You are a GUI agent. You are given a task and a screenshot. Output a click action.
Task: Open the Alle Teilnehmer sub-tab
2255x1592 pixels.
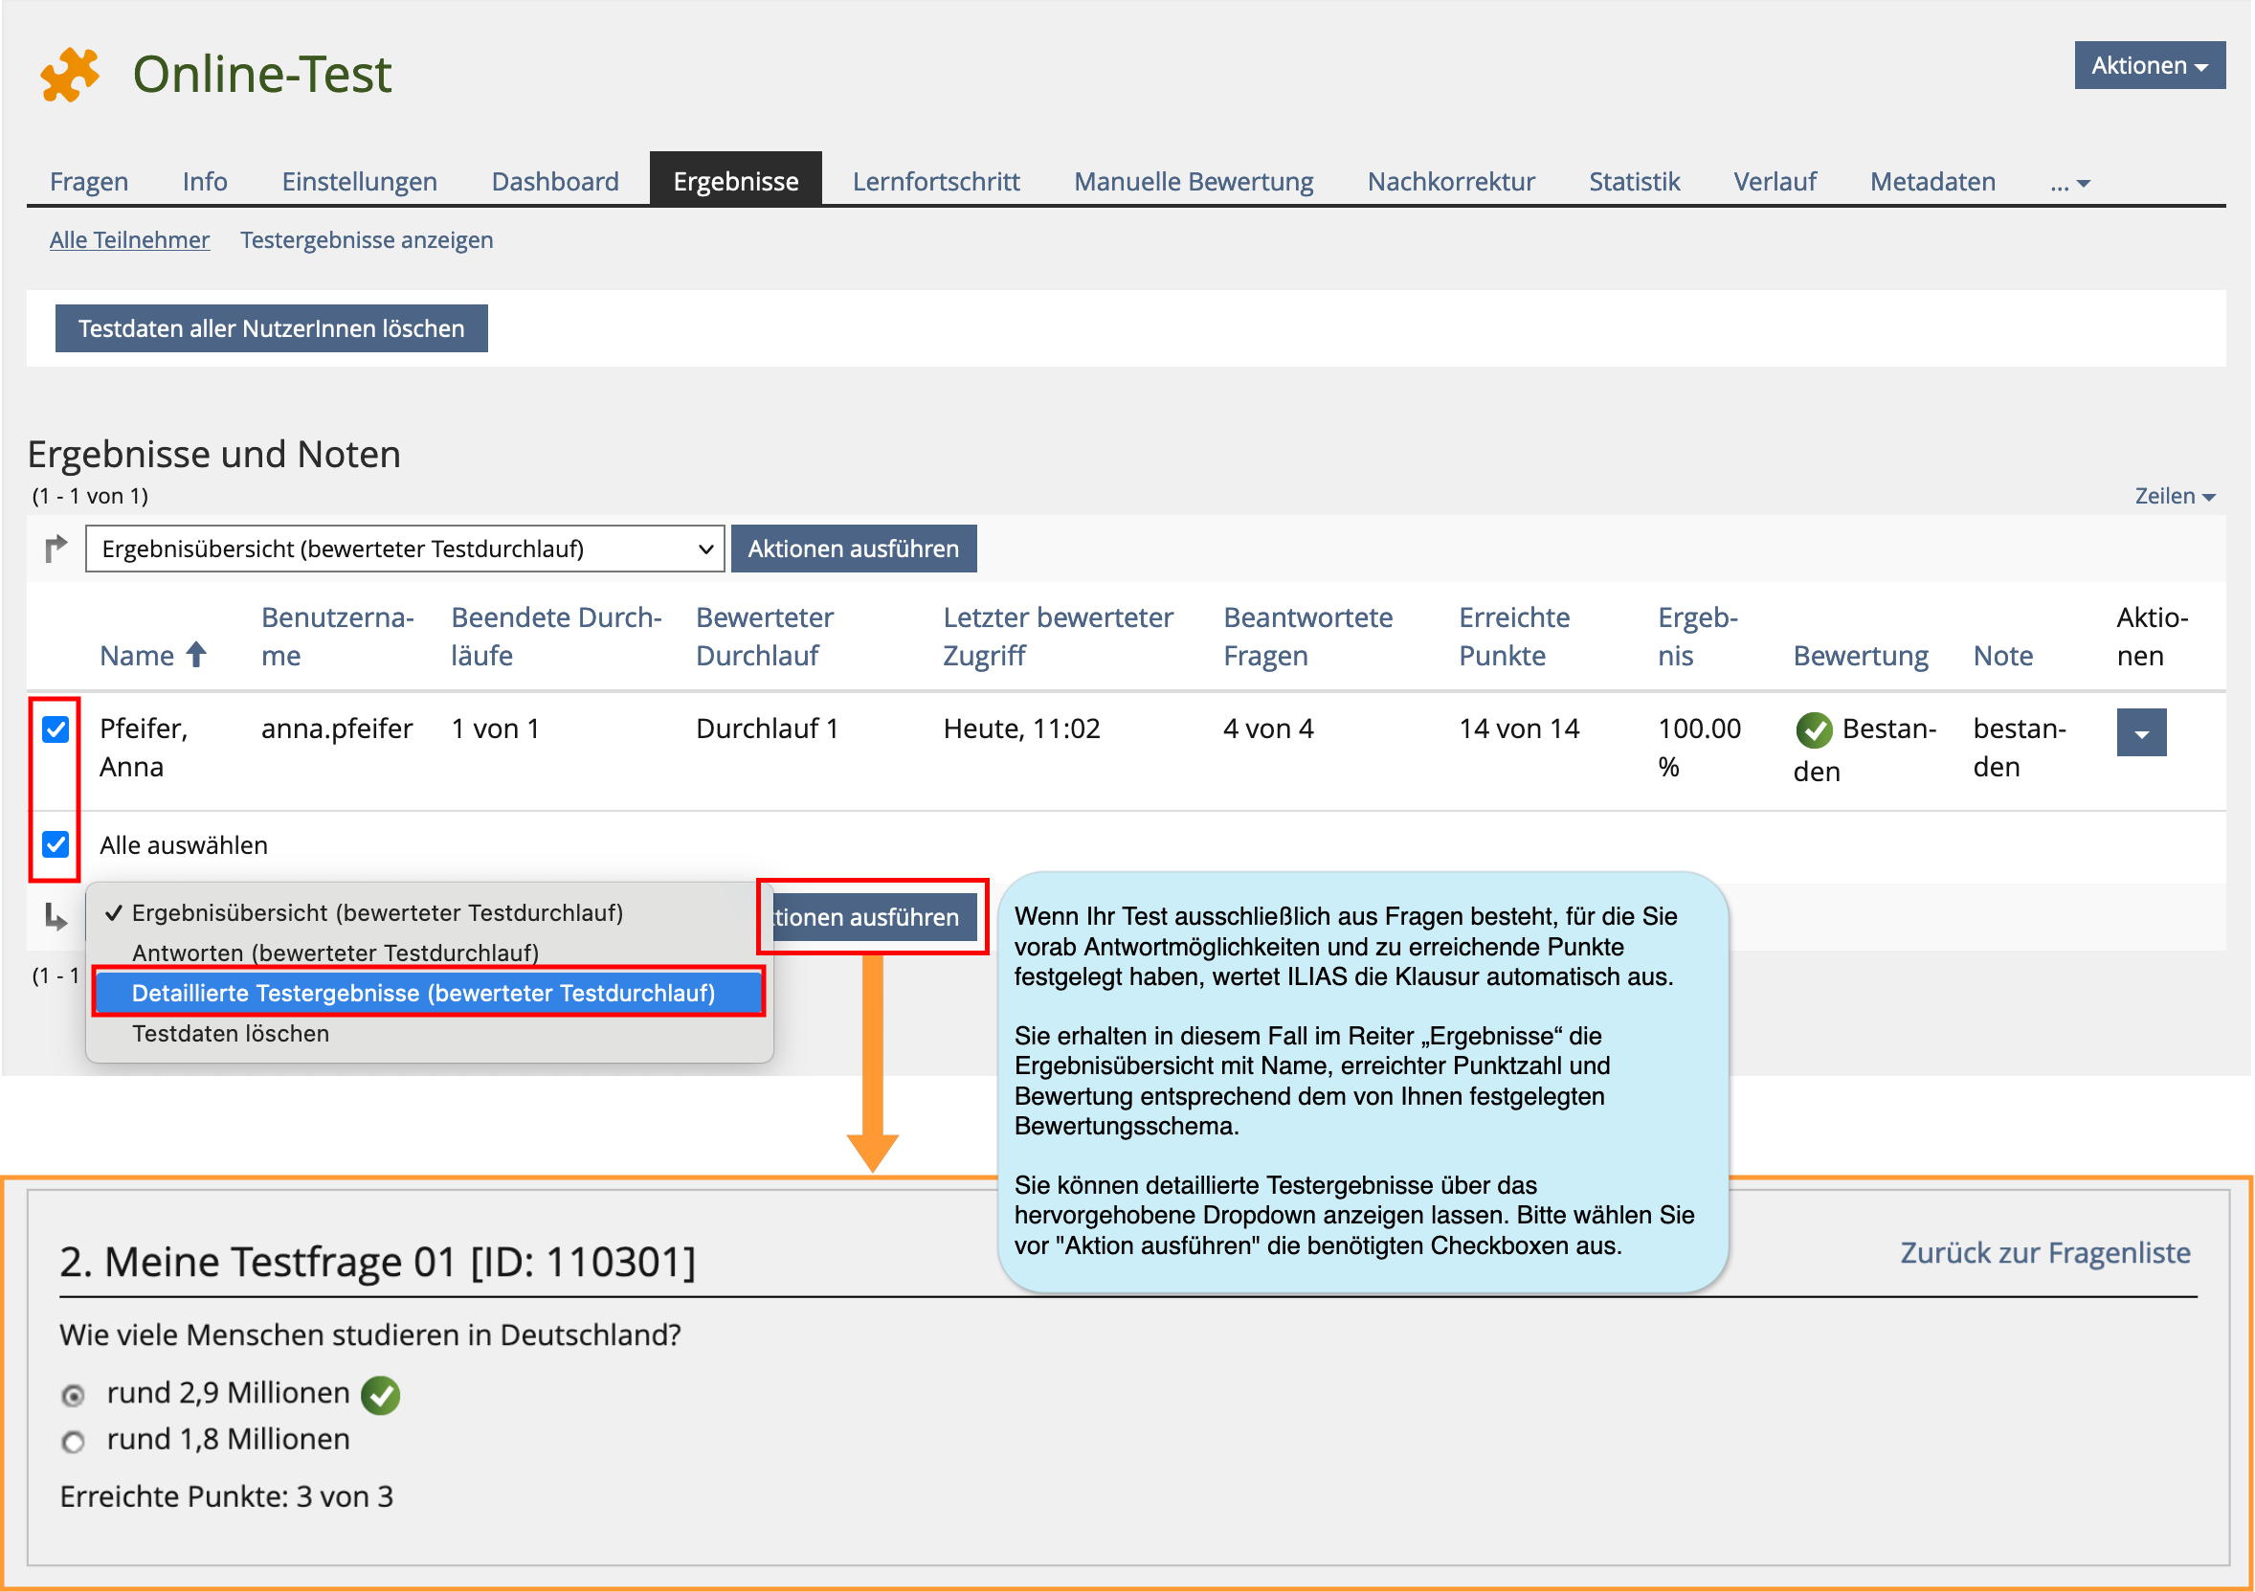coord(129,239)
